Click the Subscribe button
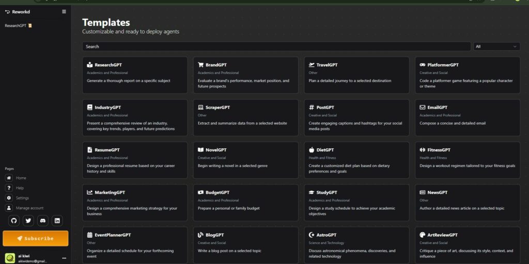The height and width of the screenshot is (264, 529). [x=36, y=238]
